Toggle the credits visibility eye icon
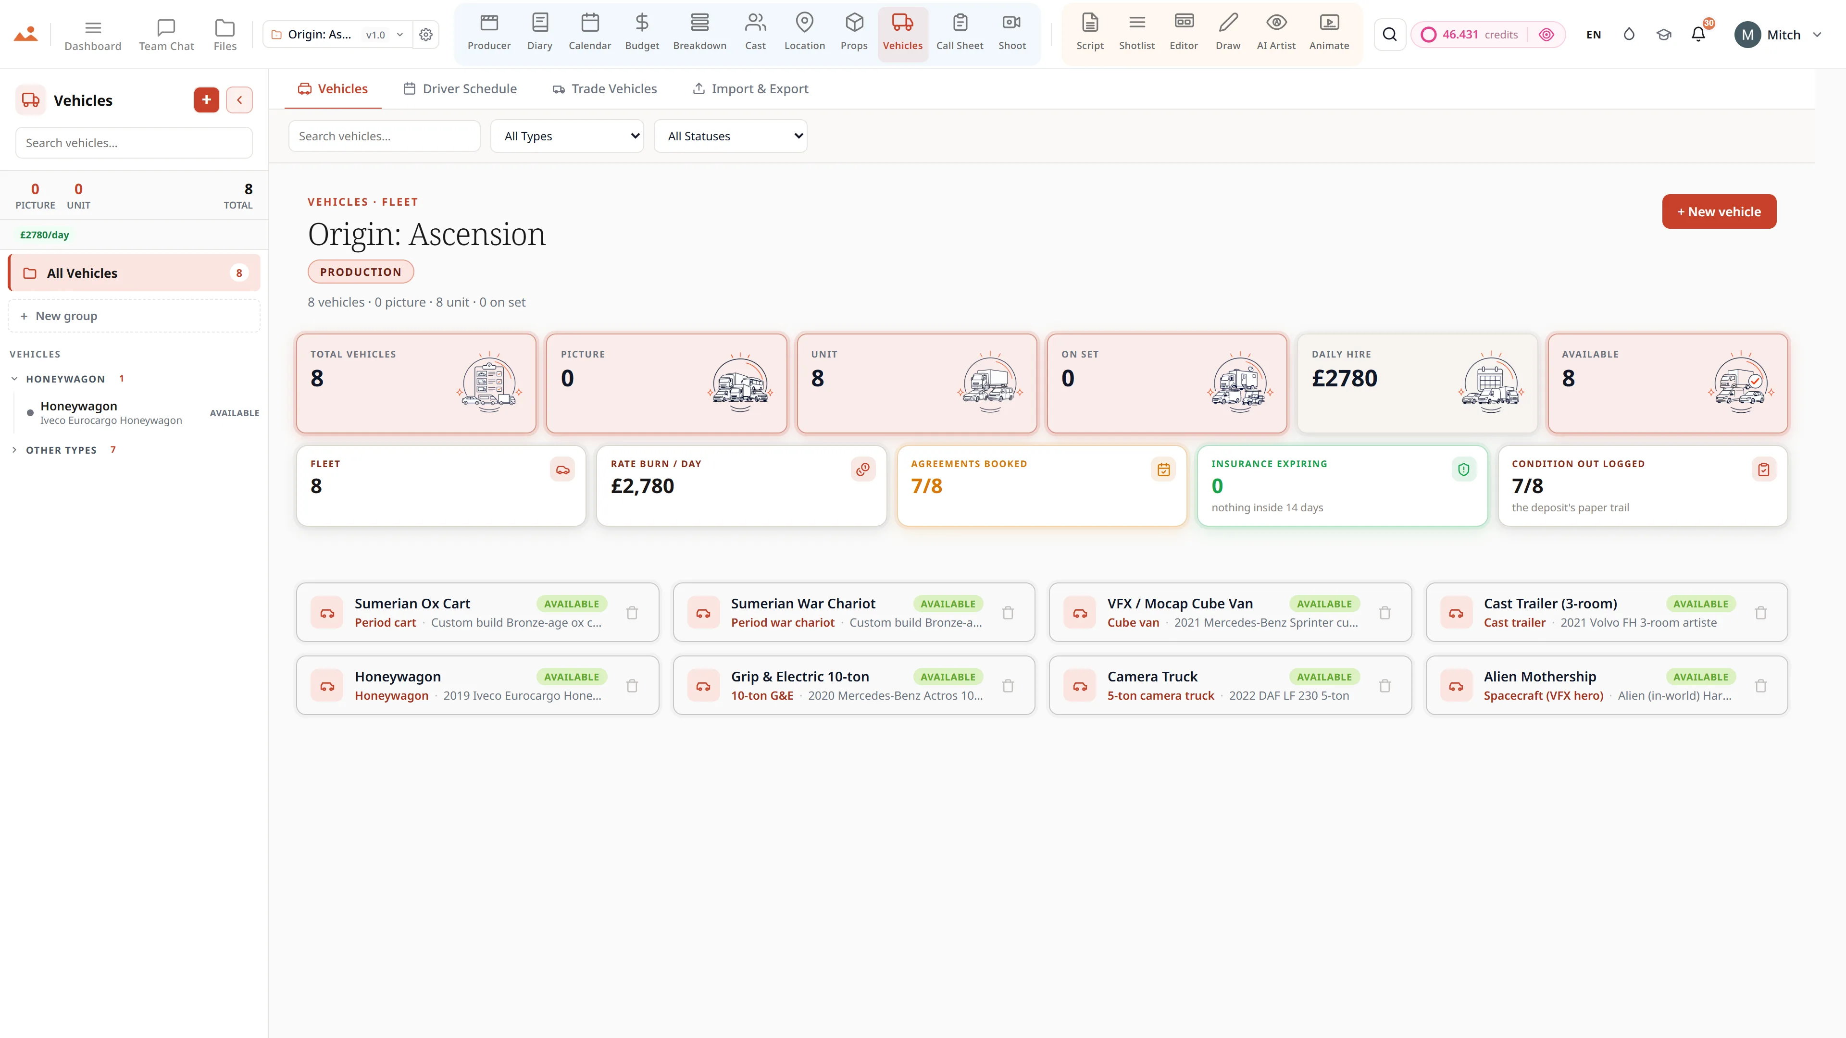This screenshot has width=1846, height=1038. pyautogui.click(x=1547, y=35)
